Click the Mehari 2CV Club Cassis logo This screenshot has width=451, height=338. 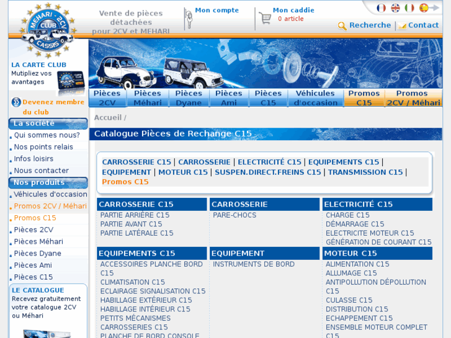coord(48,30)
